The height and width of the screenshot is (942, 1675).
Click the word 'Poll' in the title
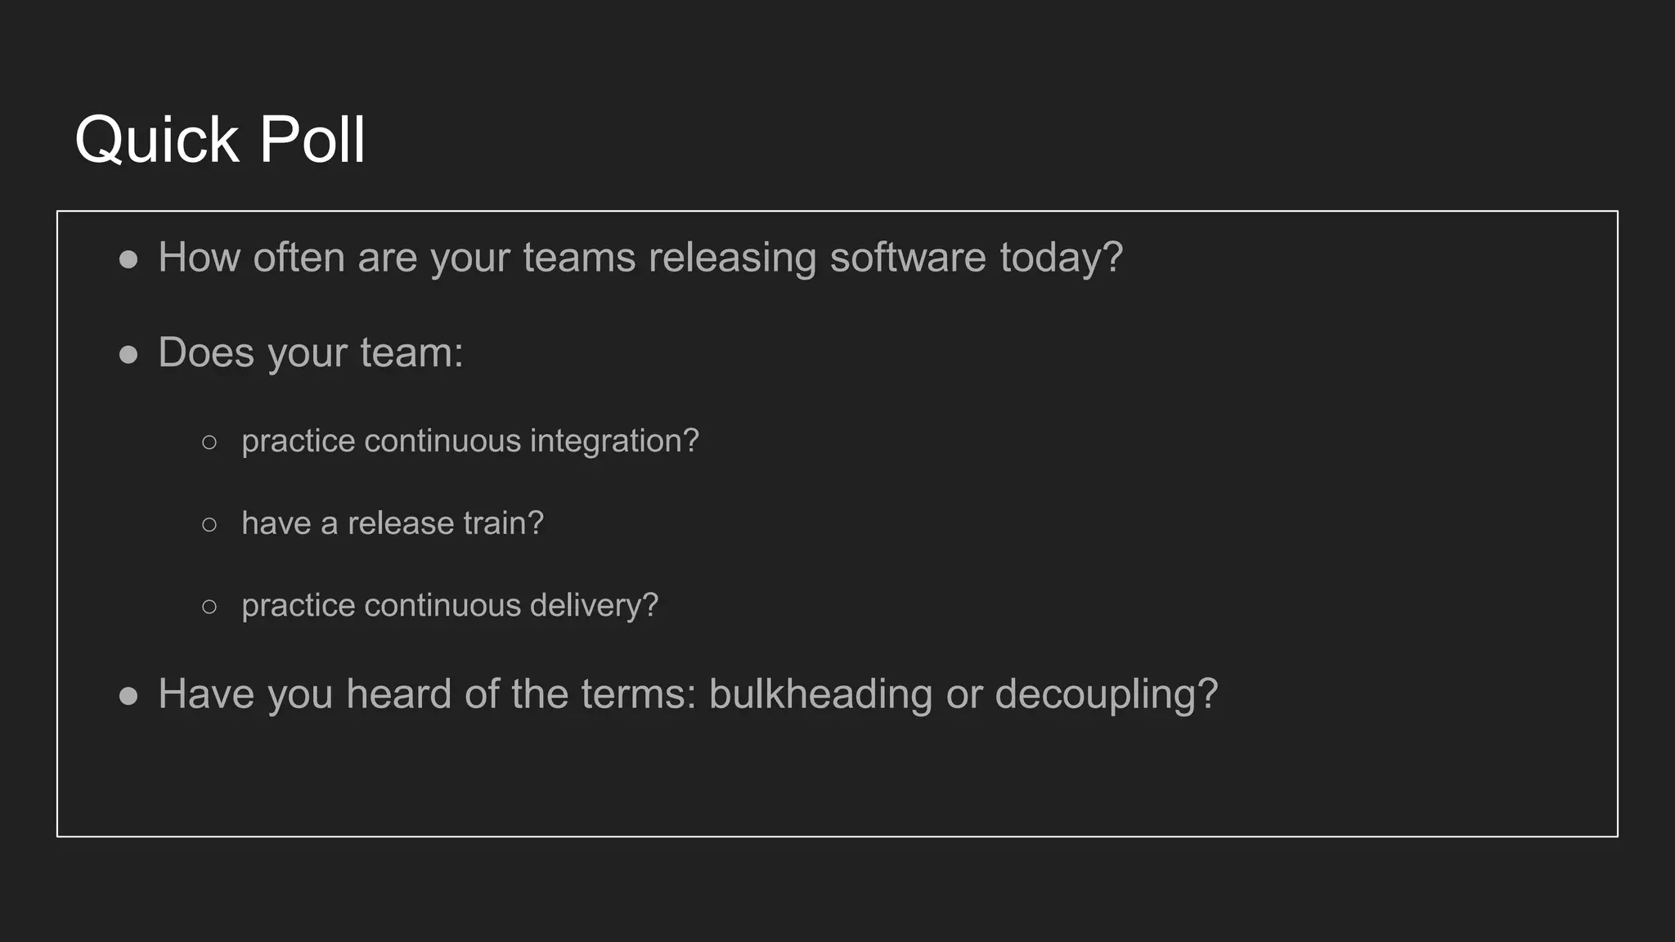click(x=312, y=140)
